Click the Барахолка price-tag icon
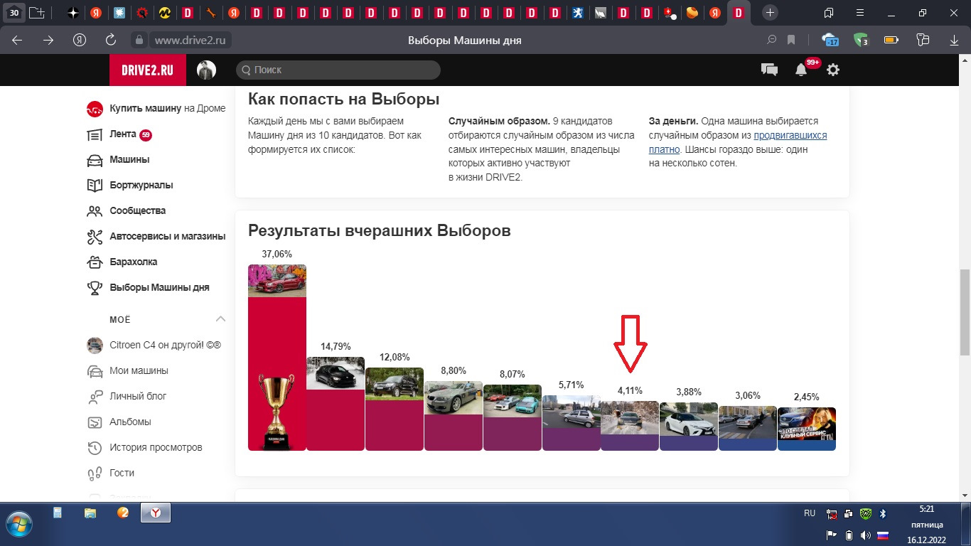This screenshot has width=971, height=546. (95, 262)
